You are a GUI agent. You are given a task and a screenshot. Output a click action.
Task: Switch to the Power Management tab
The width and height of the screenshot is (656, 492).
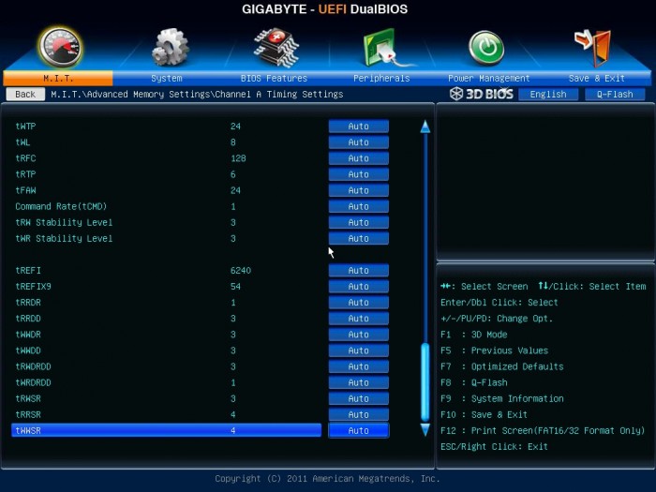click(x=488, y=78)
